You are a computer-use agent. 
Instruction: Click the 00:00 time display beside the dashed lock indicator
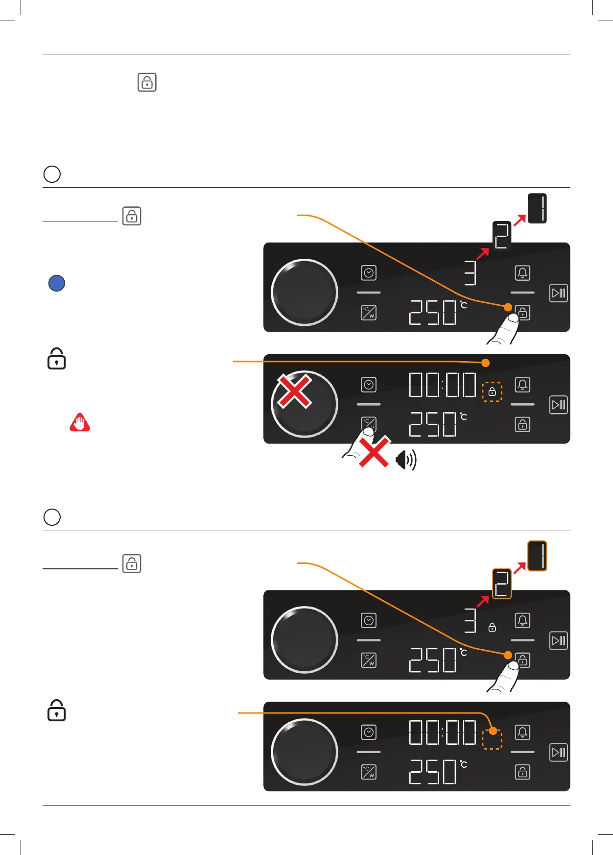[443, 385]
